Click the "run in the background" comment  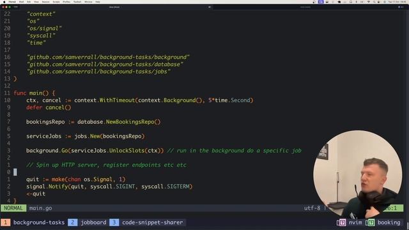click(234, 151)
